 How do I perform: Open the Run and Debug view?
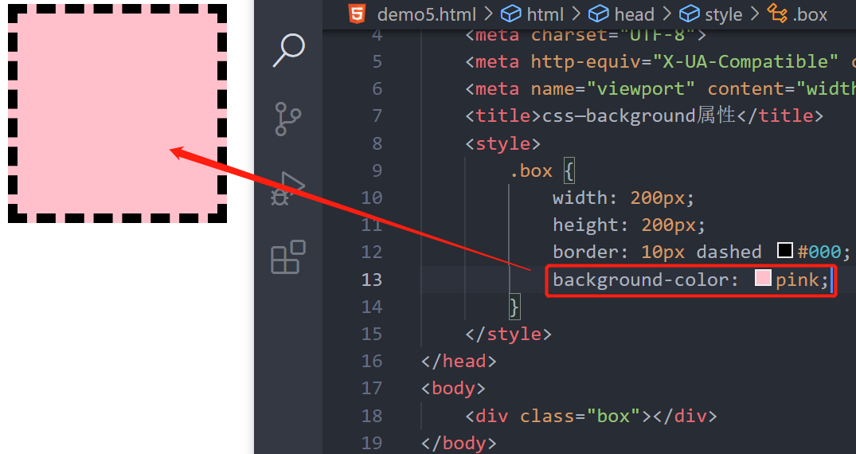[x=287, y=189]
